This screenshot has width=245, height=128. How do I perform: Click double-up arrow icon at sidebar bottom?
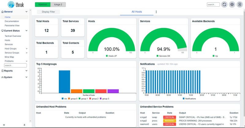click(x=24, y=125)
